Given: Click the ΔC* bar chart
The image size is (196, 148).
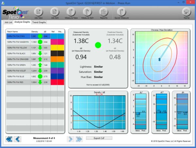Looking at the screenshot, I should [161, 111].
